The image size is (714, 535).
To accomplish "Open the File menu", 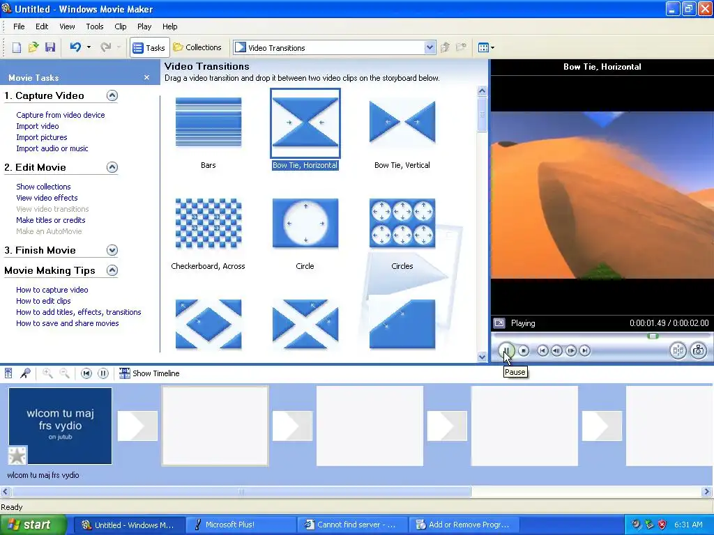I will (19, 26).
